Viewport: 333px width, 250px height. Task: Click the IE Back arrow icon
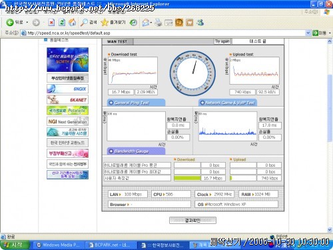click(10, 22)
